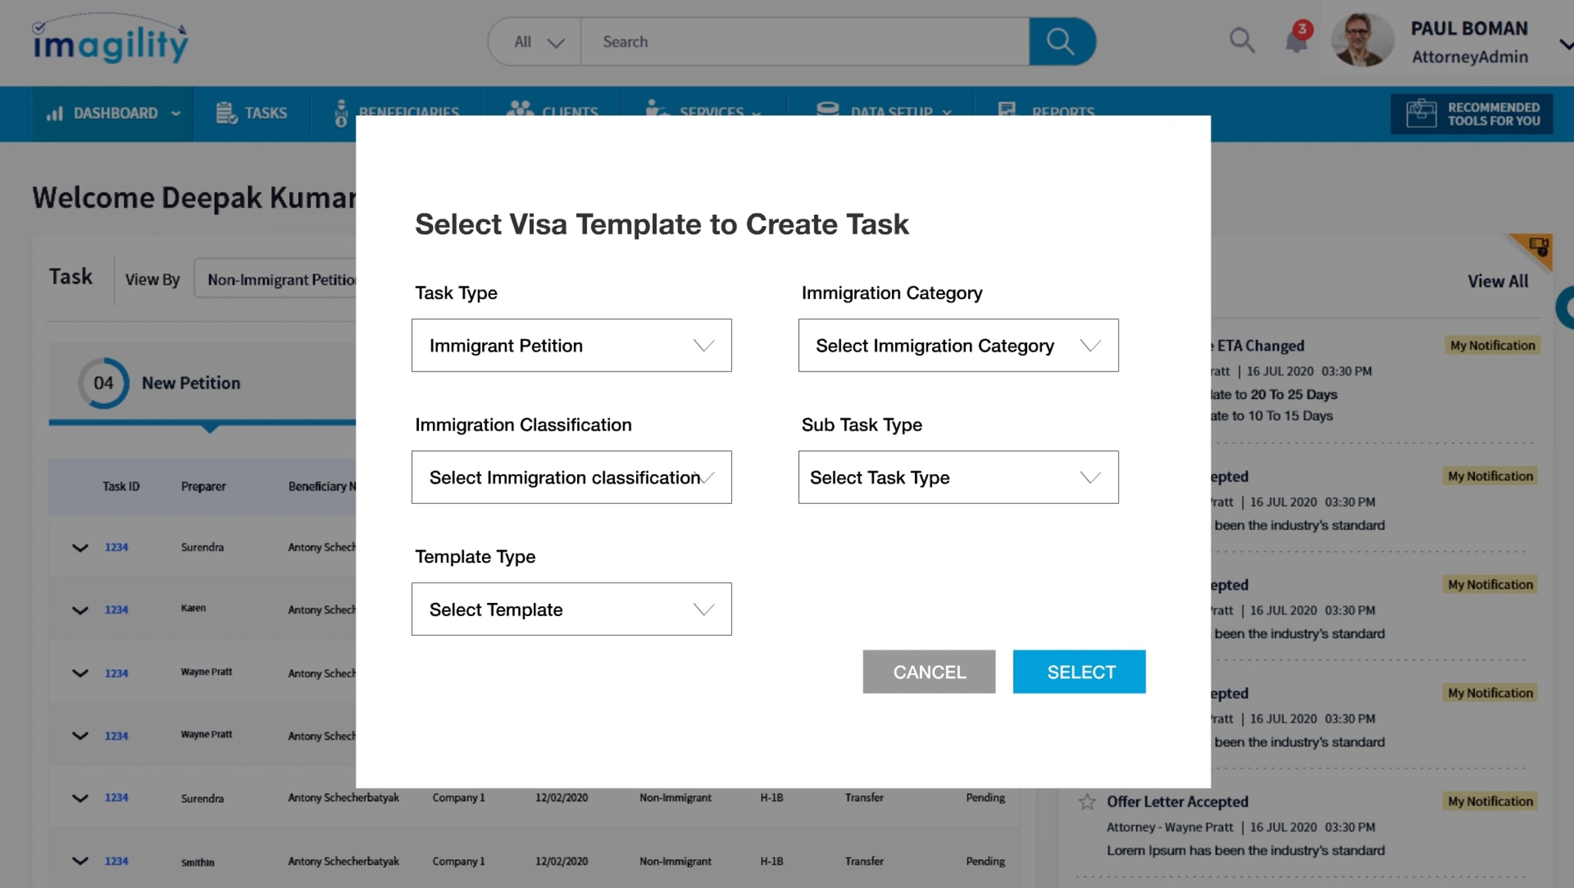
Task: Open the Task Type dropdown
Action: click(x=571, y=345)
